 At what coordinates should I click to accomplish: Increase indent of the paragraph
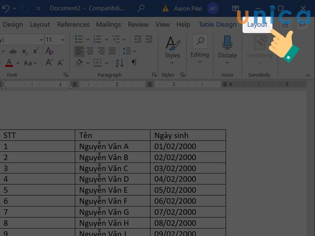click(148, 39)
